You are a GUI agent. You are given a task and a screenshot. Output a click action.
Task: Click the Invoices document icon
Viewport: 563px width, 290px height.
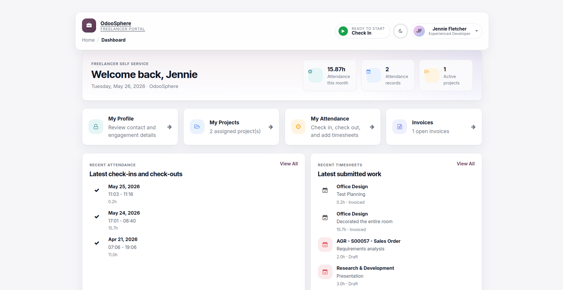(400, 127)
